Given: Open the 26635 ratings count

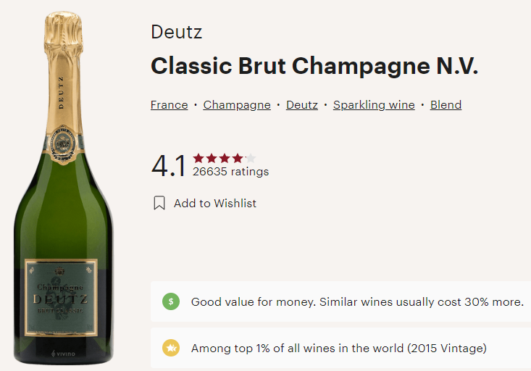Looking at the screenshot, I should (x=230, y=172).
